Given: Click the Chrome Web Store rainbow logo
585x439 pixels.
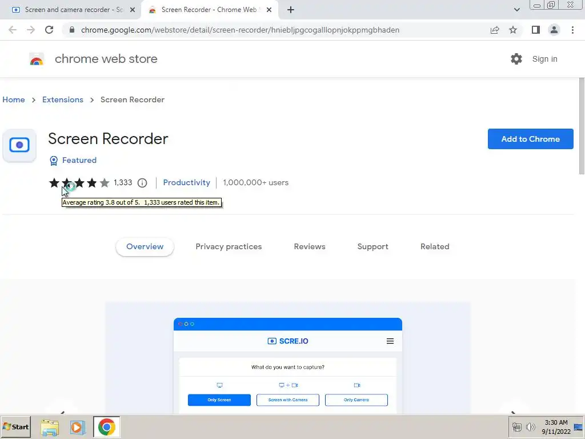Looking at the screenshot, I should tap(37, 59).
